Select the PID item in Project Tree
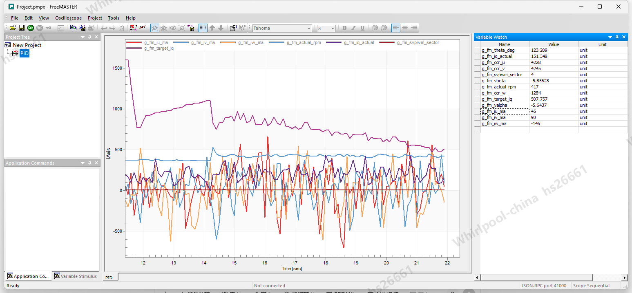The width and height of the screenshot is (632, 293). (x=24, y=53)
